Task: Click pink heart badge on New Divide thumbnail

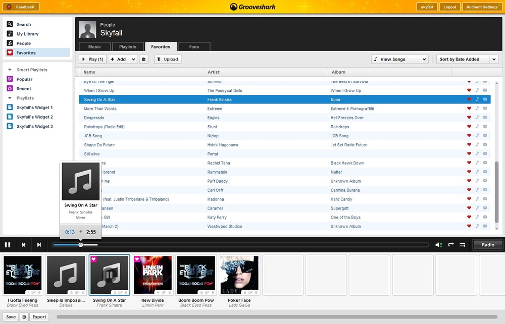Action: 137,259
